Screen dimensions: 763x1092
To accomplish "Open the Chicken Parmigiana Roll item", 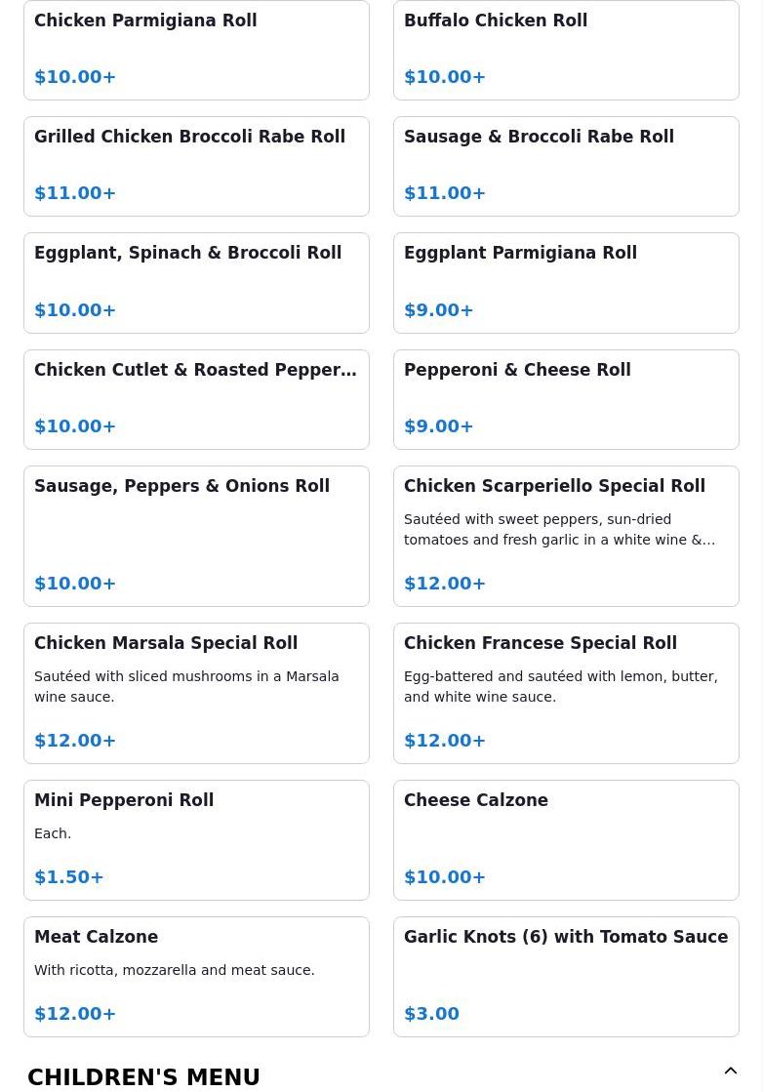I will (196, 50).
